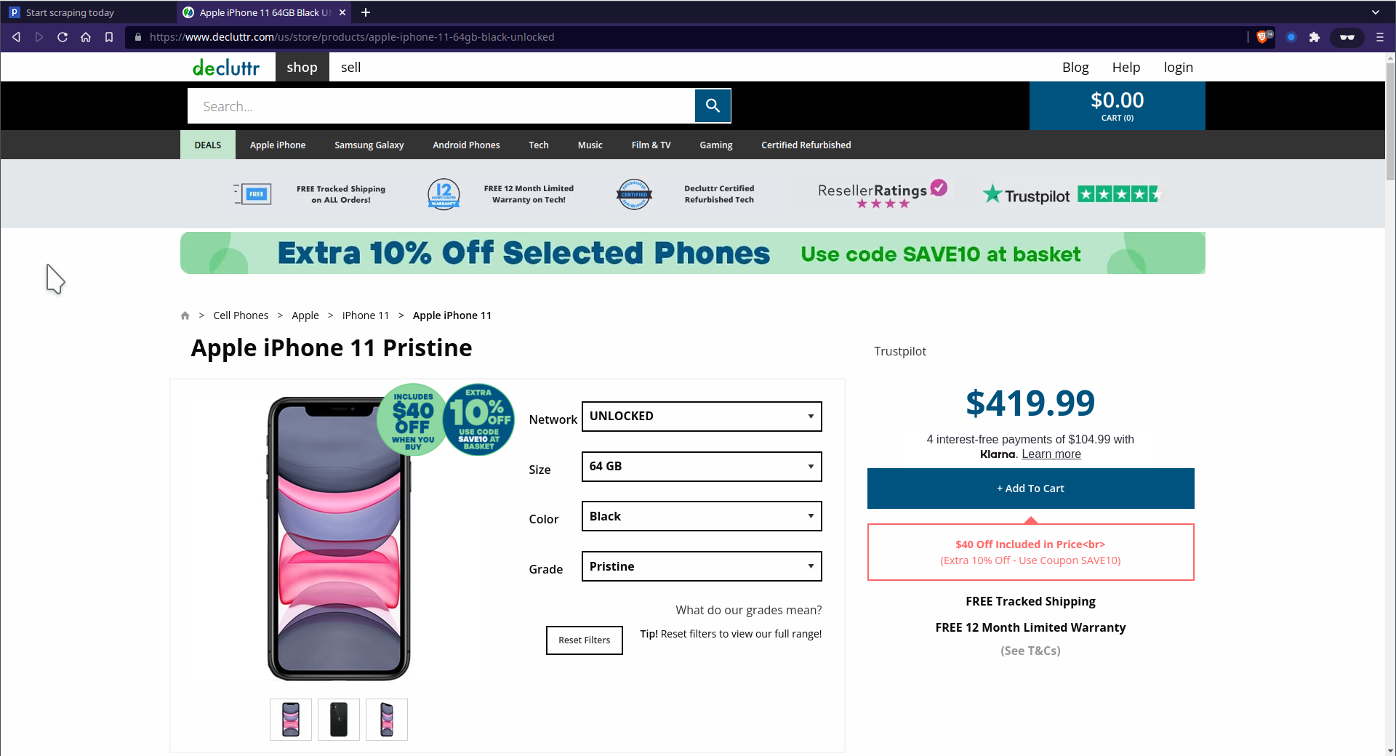The height and width of the screenshot is (756, 1396).
Task: Click the Reset Filters button
Action: tap(584, 640)
